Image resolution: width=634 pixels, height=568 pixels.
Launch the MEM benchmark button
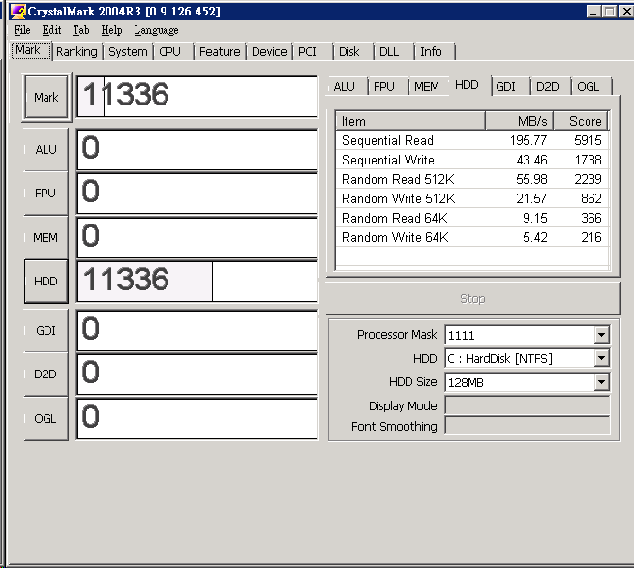[x=45, y=238]
